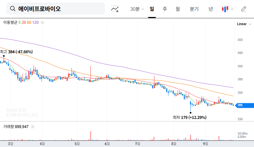Remove the 이동평균 indicator
Image resolution: width=254 pixels, height=147 pixels.
click(x=42, y=23)
